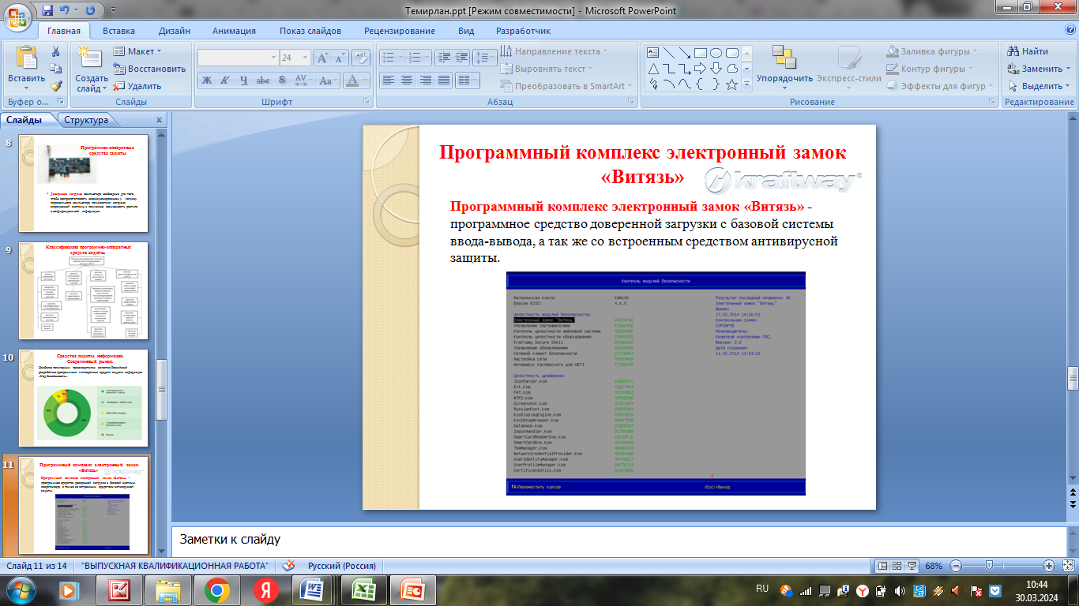Increase list indent level
Screen dimensions: 1079x606
pyautogui.click(x=462, y=58)
